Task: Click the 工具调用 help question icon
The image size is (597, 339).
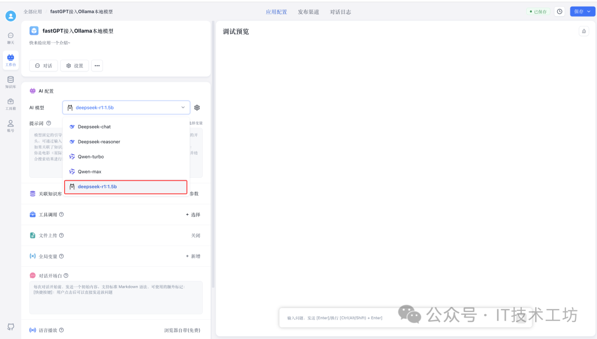Action: click(61, 214)
